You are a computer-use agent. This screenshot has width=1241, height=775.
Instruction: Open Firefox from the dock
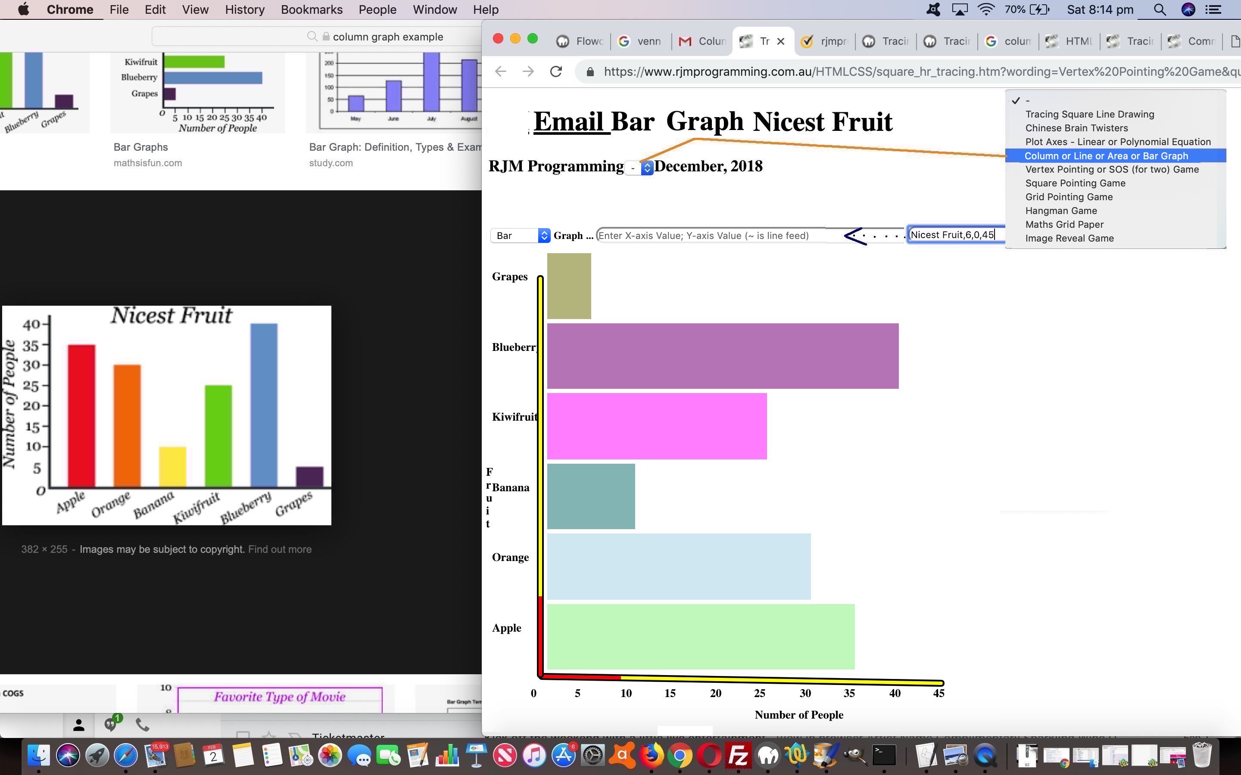point(651,756)
